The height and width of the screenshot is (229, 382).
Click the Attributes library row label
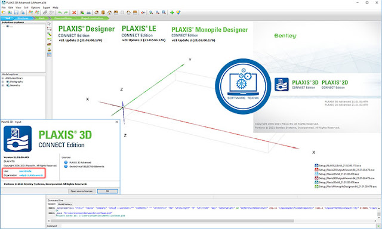tap(14, 78)
